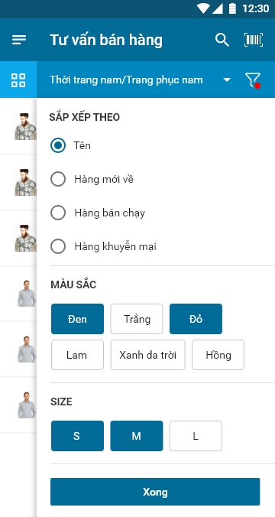
Task: Open the hamburger navigation menu
Action: tap(19, 40)
